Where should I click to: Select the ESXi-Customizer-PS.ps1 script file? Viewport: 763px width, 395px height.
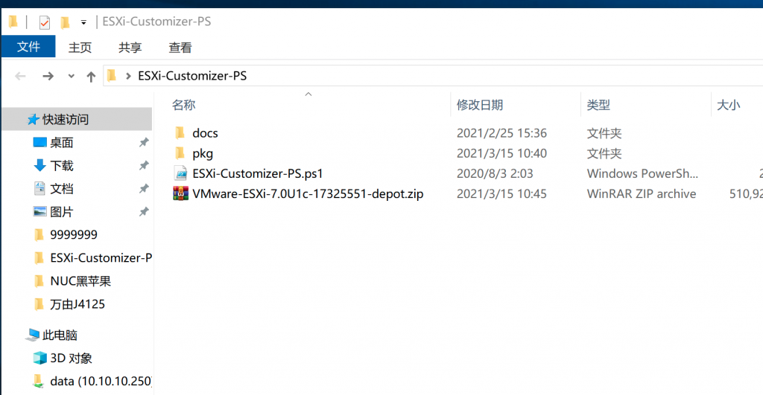257,173
